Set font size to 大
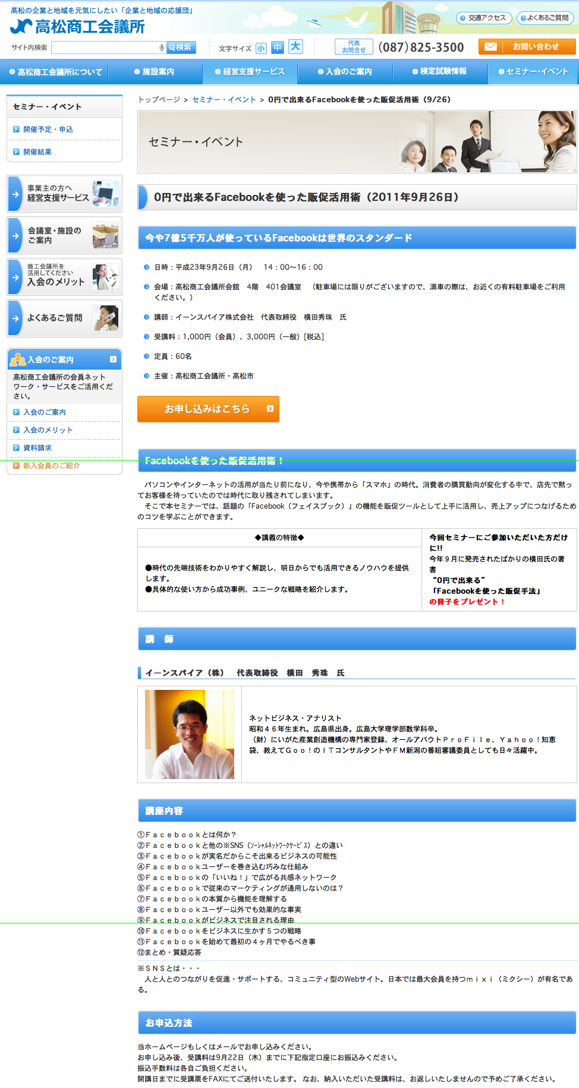 pos(295,46)
